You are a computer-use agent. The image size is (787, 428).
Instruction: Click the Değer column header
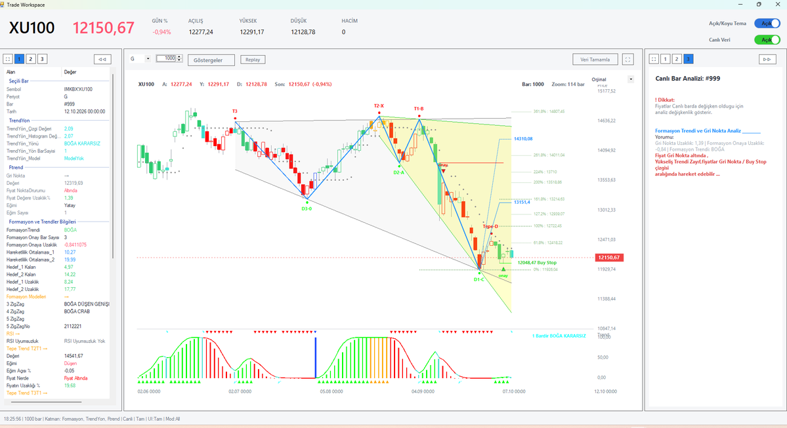click(85, 72)
